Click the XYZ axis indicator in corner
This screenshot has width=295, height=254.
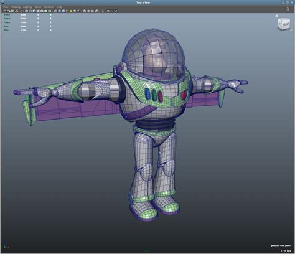[7, 247]
